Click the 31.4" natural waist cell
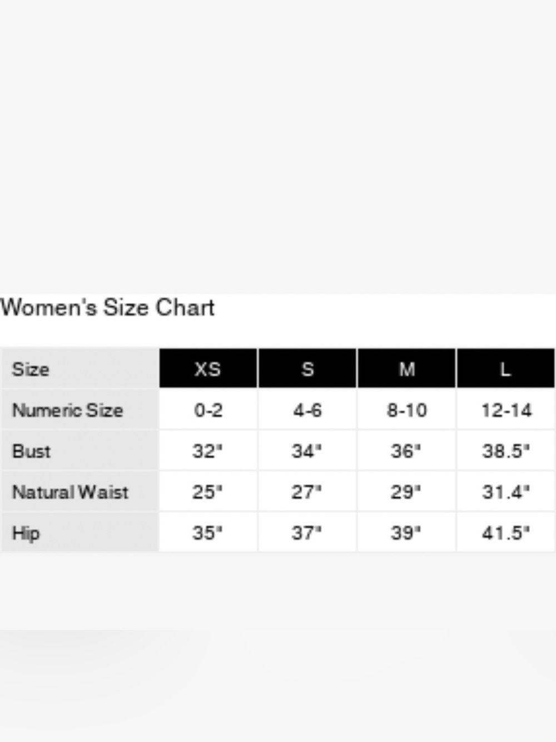The image size is (556, 742). pos(505,492)
